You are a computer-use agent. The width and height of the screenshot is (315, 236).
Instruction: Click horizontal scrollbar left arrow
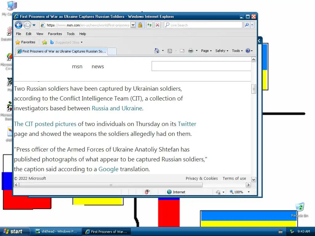pos(17,185)
